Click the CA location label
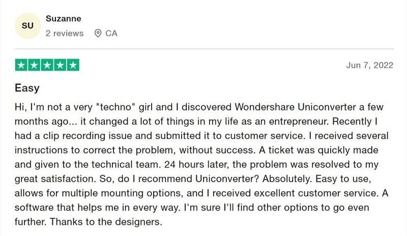Image resolution: width=407 pixels, height=236 pixels. click(x=111, y=33)
